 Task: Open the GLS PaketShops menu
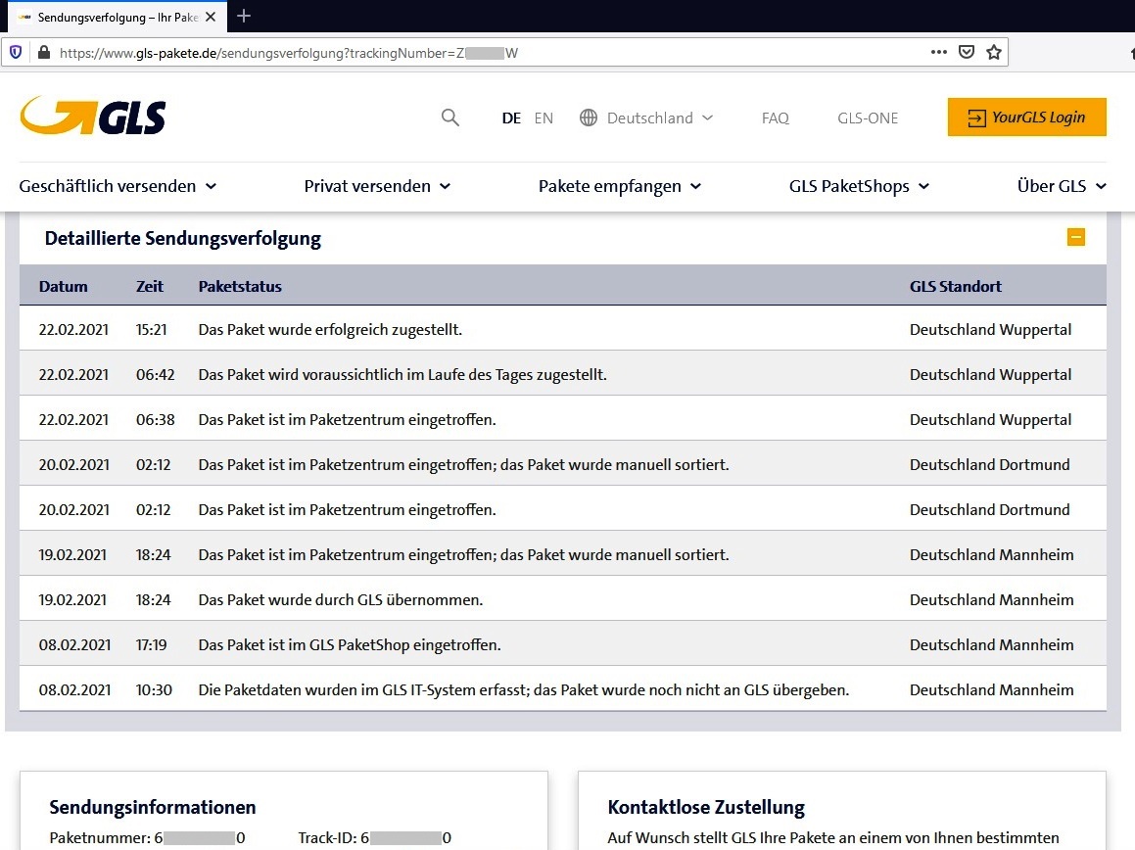click(859, 186)
